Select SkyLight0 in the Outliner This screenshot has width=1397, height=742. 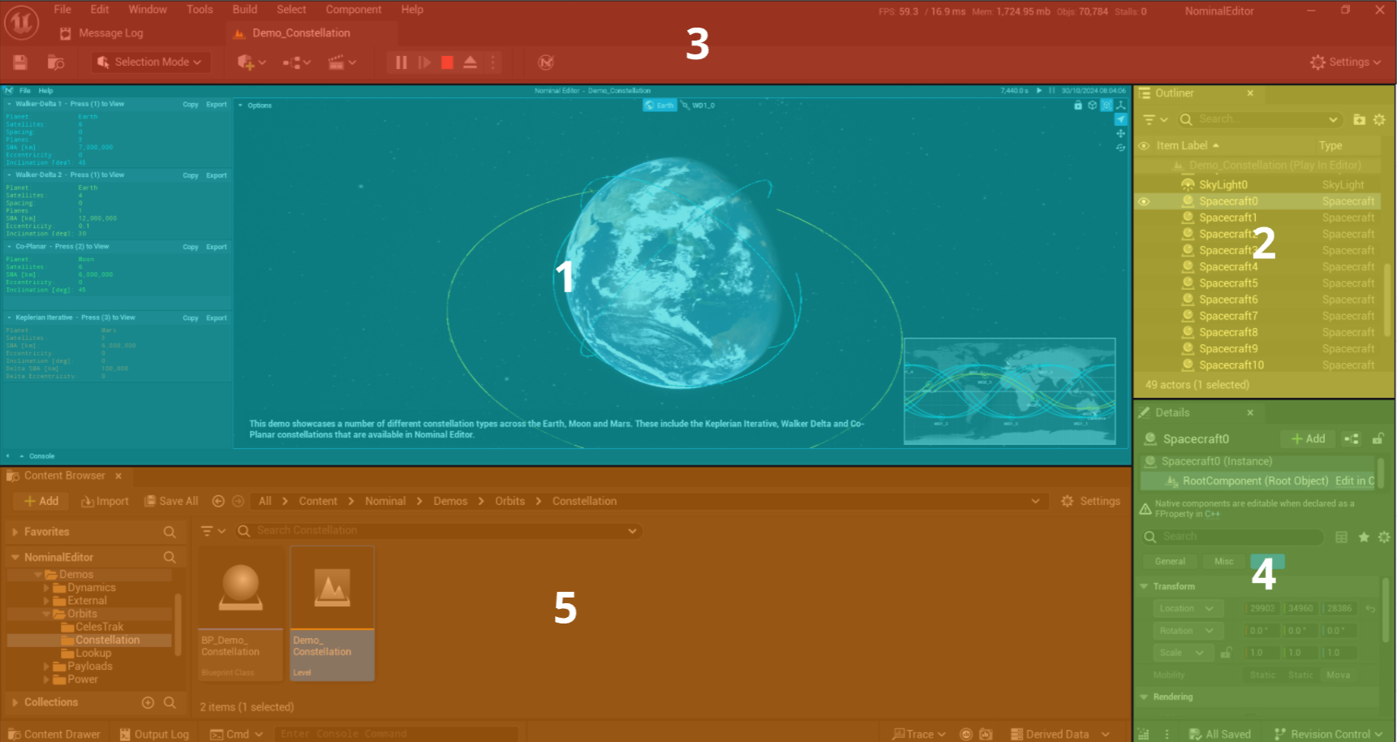[1223, 185]
